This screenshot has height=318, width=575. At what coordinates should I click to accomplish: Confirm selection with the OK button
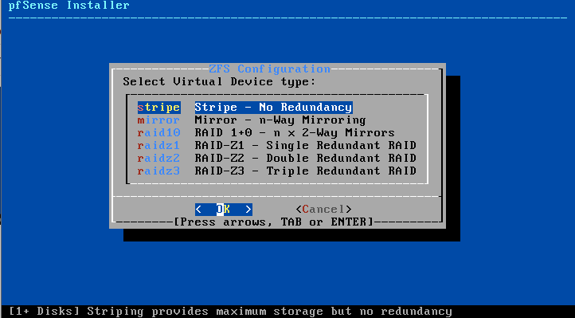click(x=224, y=210)
